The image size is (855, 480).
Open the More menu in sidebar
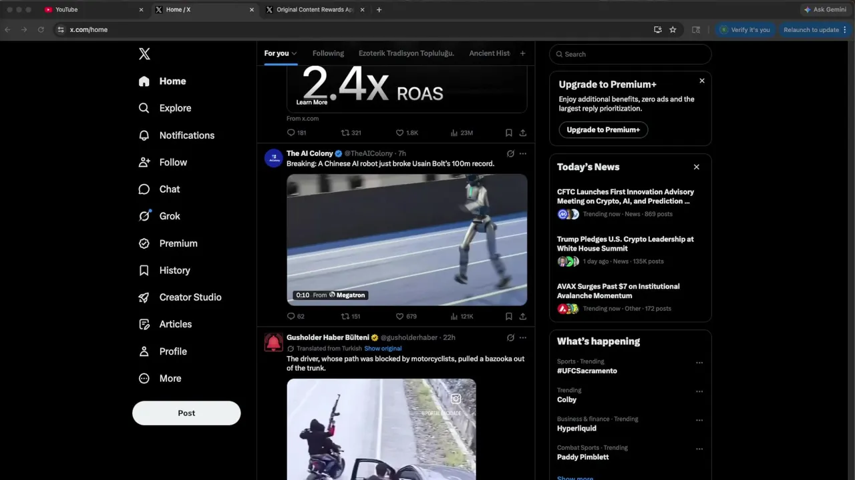pos(160,378)
